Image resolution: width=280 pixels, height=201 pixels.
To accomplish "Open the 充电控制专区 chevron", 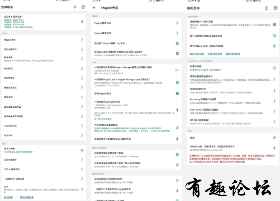I will click(x=82, y=126).
